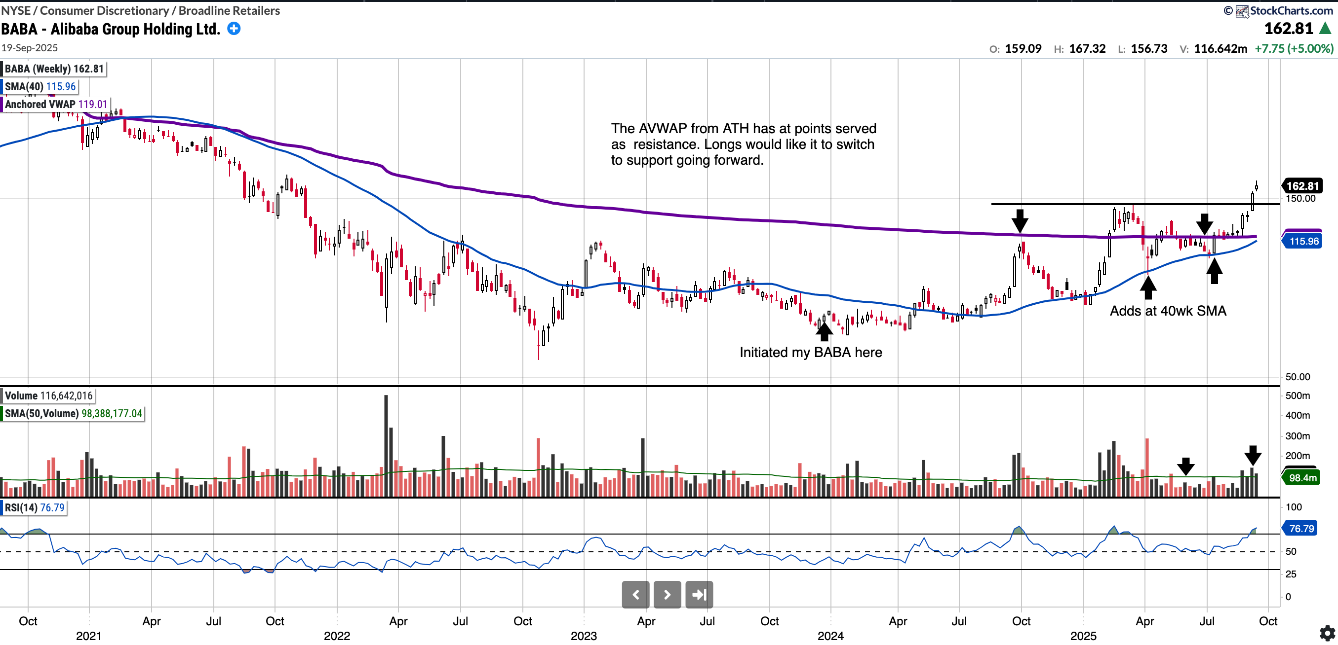Image resolution: width=1338 pixels, height=645 pixels.
Task: Click the RSI(14) legend label
Action: tap(34, 507)
